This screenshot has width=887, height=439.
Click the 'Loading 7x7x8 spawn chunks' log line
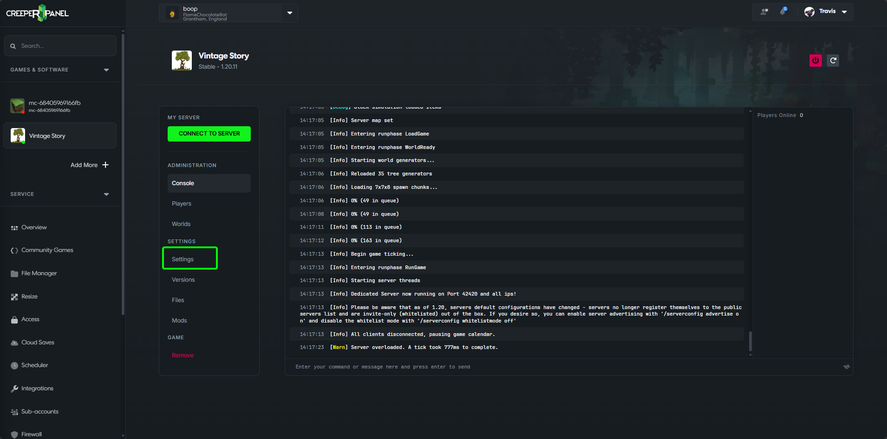(x=516, y=187)
